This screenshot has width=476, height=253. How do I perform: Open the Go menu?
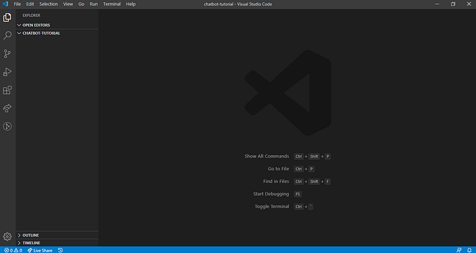point(82,4)
